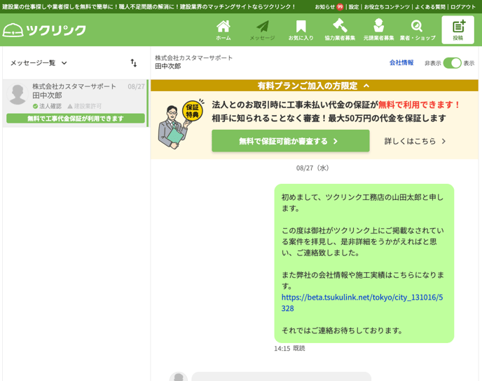Viewport: 482px width, 381px height.
Task: Click the 田中次郎 avatar in list
Action: coord(18,94)
